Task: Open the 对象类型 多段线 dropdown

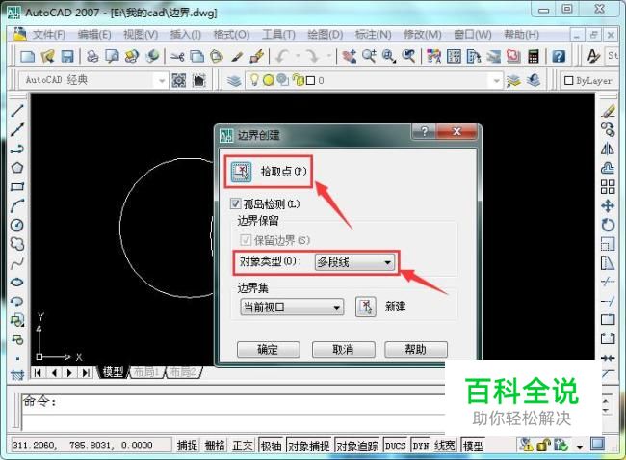Action: click(x=354, y=262)
